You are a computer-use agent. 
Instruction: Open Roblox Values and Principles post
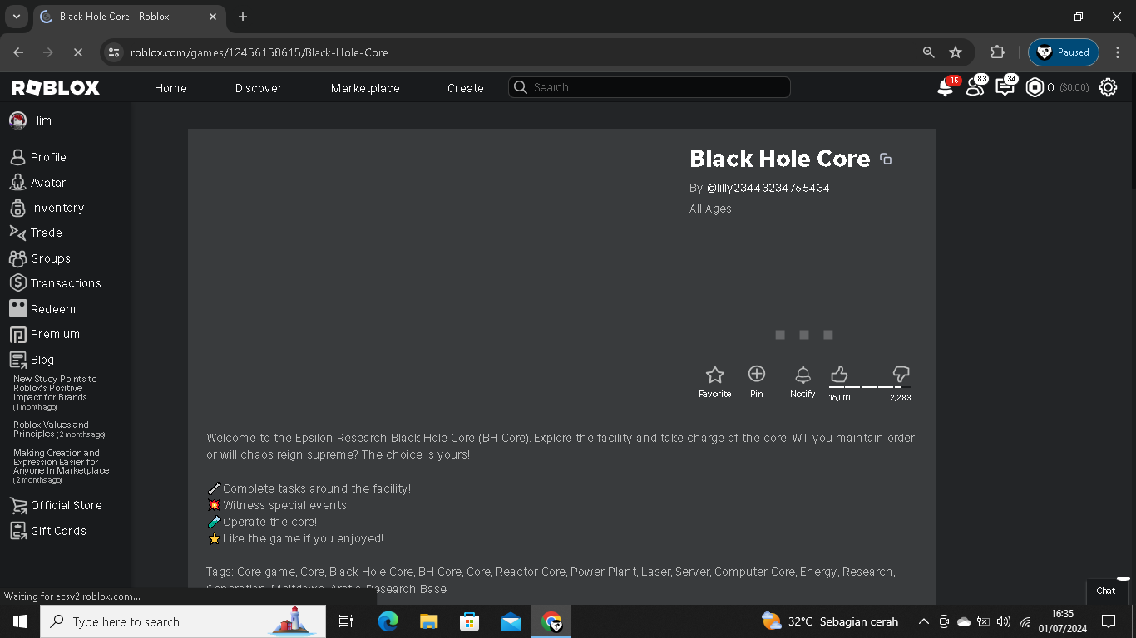pyautogui.click(x=59, y=429)
